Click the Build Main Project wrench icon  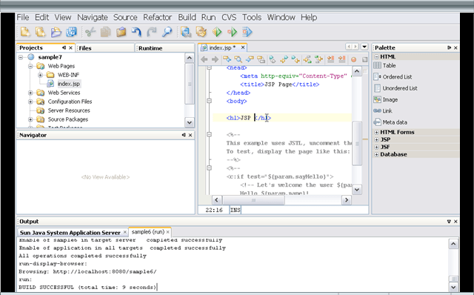click(186, 32)
